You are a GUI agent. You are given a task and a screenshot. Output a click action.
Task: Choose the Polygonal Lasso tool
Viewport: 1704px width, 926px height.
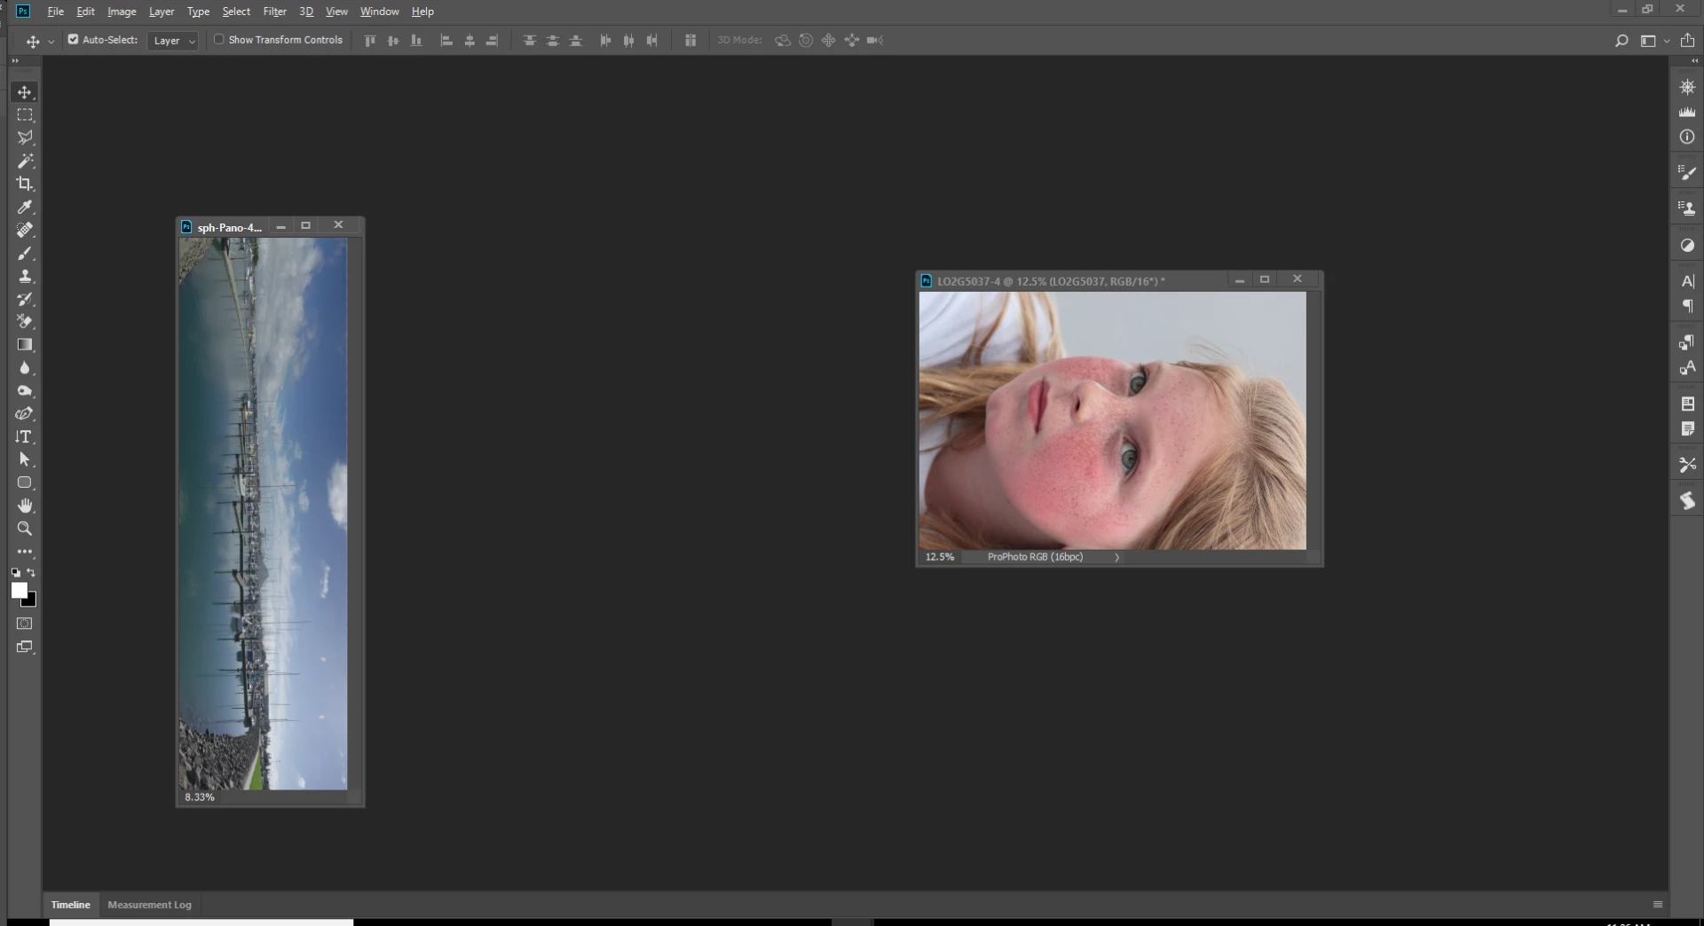tap(25, 138)
